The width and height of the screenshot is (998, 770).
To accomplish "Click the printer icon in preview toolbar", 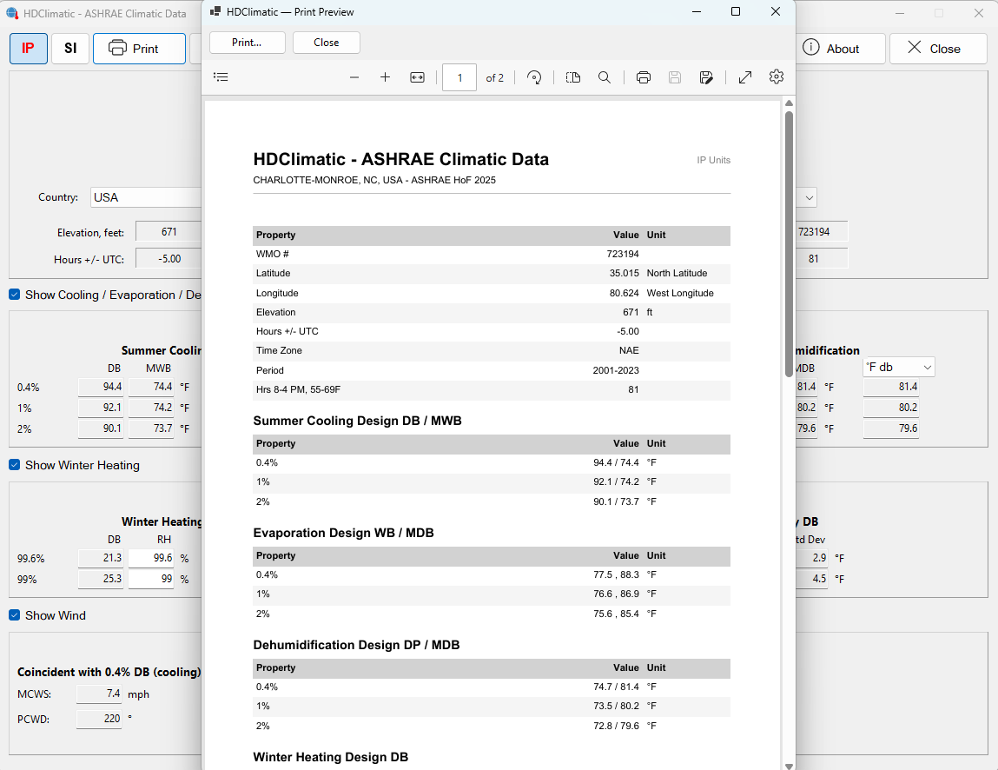I will pos(644,77).
